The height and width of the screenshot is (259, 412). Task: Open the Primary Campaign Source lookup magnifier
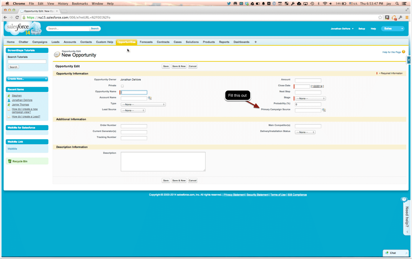[324, 110]
